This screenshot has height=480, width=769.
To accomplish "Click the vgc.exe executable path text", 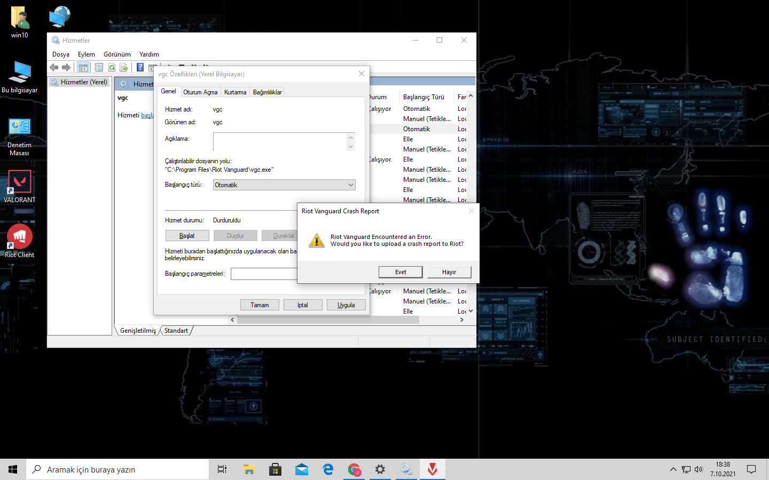I will (x=219, y=170).
